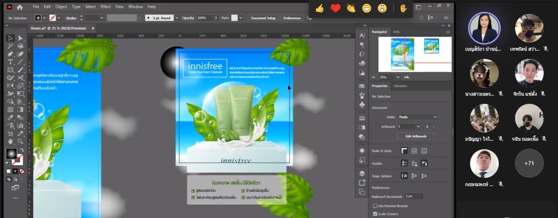Open Navigator panel options menu
Image resolution: width=558 pixels, height=218 pixels.
(x=448, y=32)
